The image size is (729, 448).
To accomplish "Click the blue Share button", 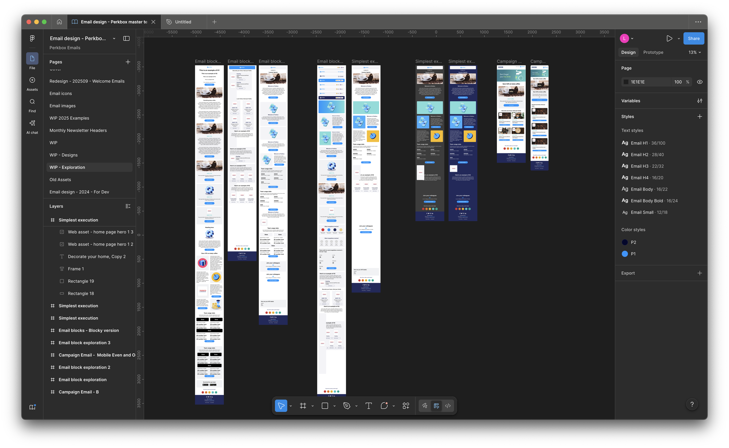I will (693, 38).
